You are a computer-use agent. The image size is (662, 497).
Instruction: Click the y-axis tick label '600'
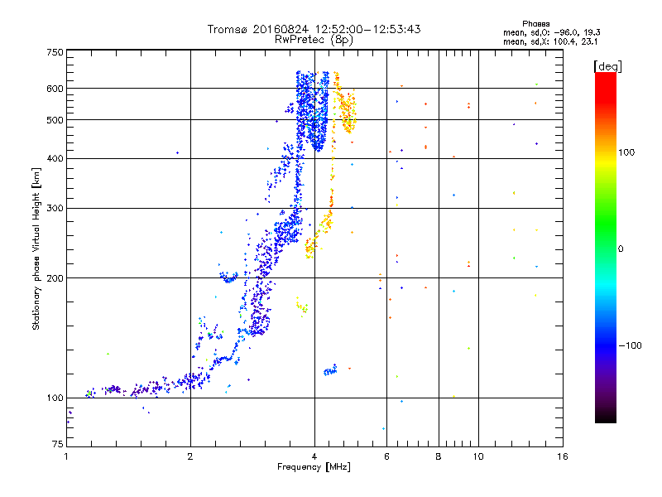point(55,89)
